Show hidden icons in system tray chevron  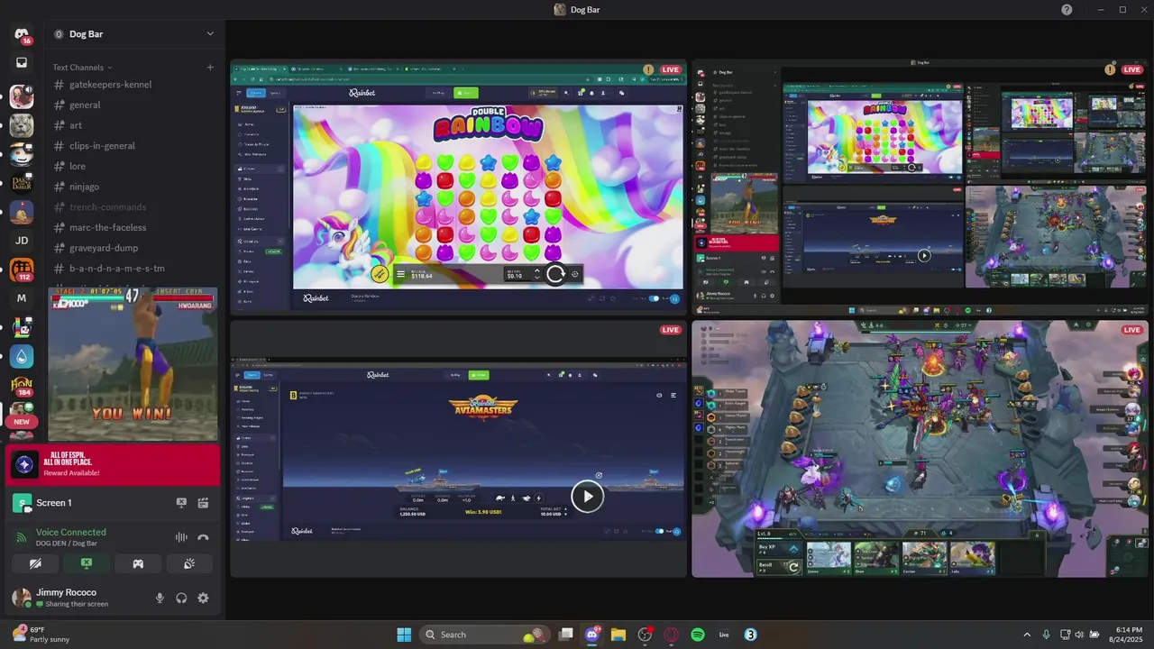click(1026, 635)
